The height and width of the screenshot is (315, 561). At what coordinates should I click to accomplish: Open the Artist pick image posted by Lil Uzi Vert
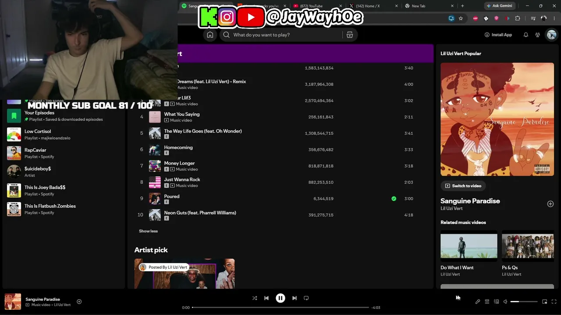click(185, 274)
